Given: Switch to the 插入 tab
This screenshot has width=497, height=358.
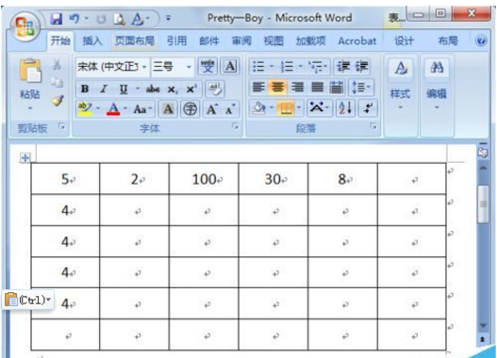Looking at the screenshot, I should point(92,41).
